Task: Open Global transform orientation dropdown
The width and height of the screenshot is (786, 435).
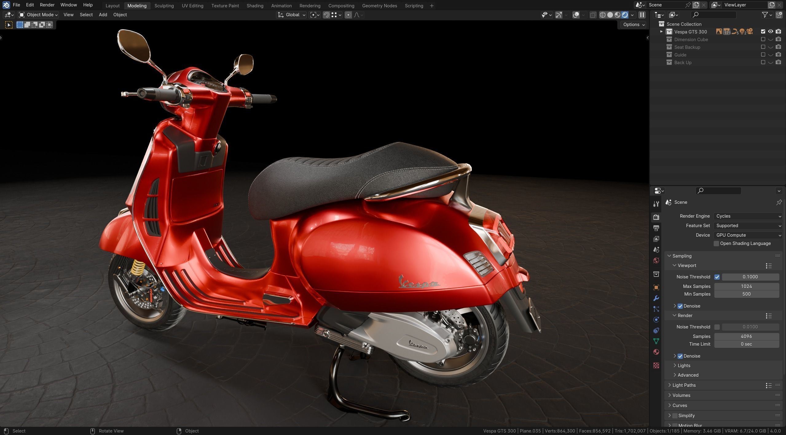Action: coord(291,15)
